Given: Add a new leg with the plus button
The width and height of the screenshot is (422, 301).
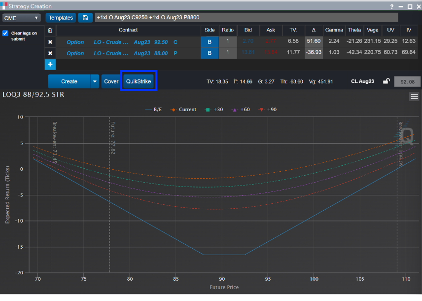Looking at the screenshot, I should coord(50,65).
